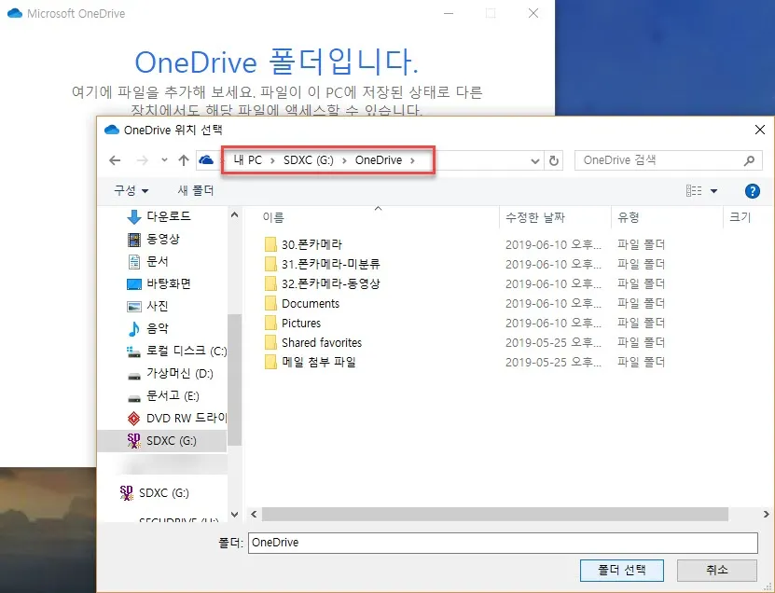Click 새 폴더 to create a folder
Image resolution: width=775 pixels, height=593 pixels.
tap(196, 190)
